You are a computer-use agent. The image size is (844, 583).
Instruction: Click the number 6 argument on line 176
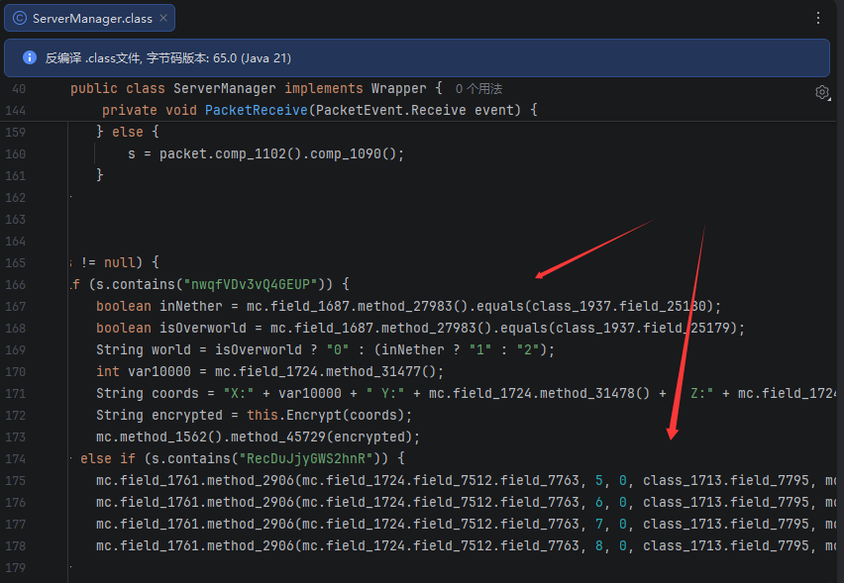[599, 502]
